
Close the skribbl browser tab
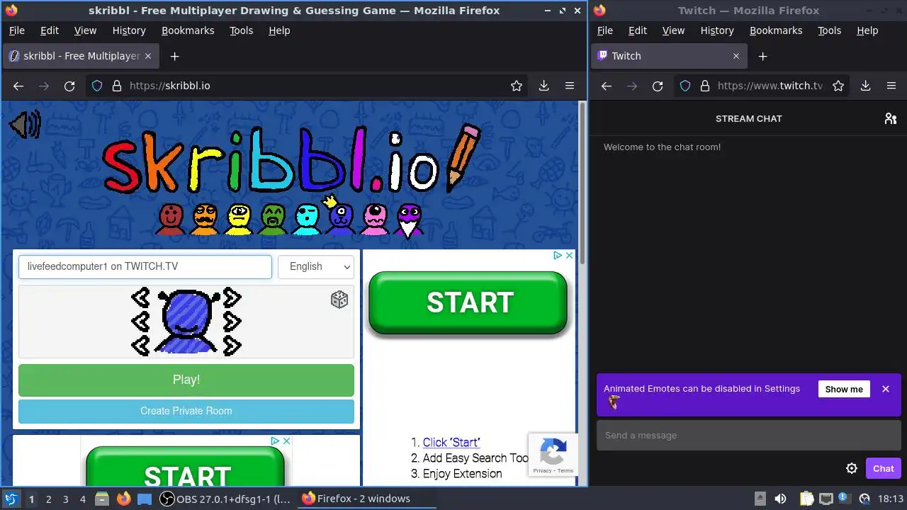point(148,56)
